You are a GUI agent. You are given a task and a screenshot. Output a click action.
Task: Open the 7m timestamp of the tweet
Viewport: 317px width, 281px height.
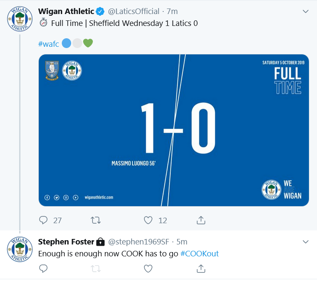[x=172, y=11]
